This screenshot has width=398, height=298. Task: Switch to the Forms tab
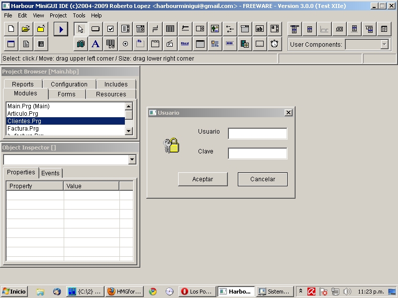coord(67,94)
